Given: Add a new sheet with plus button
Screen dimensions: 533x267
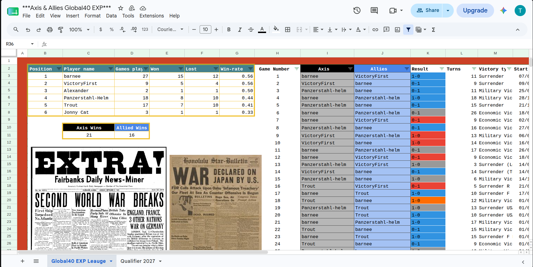Looking at the screenshot, I should (23, 261).
